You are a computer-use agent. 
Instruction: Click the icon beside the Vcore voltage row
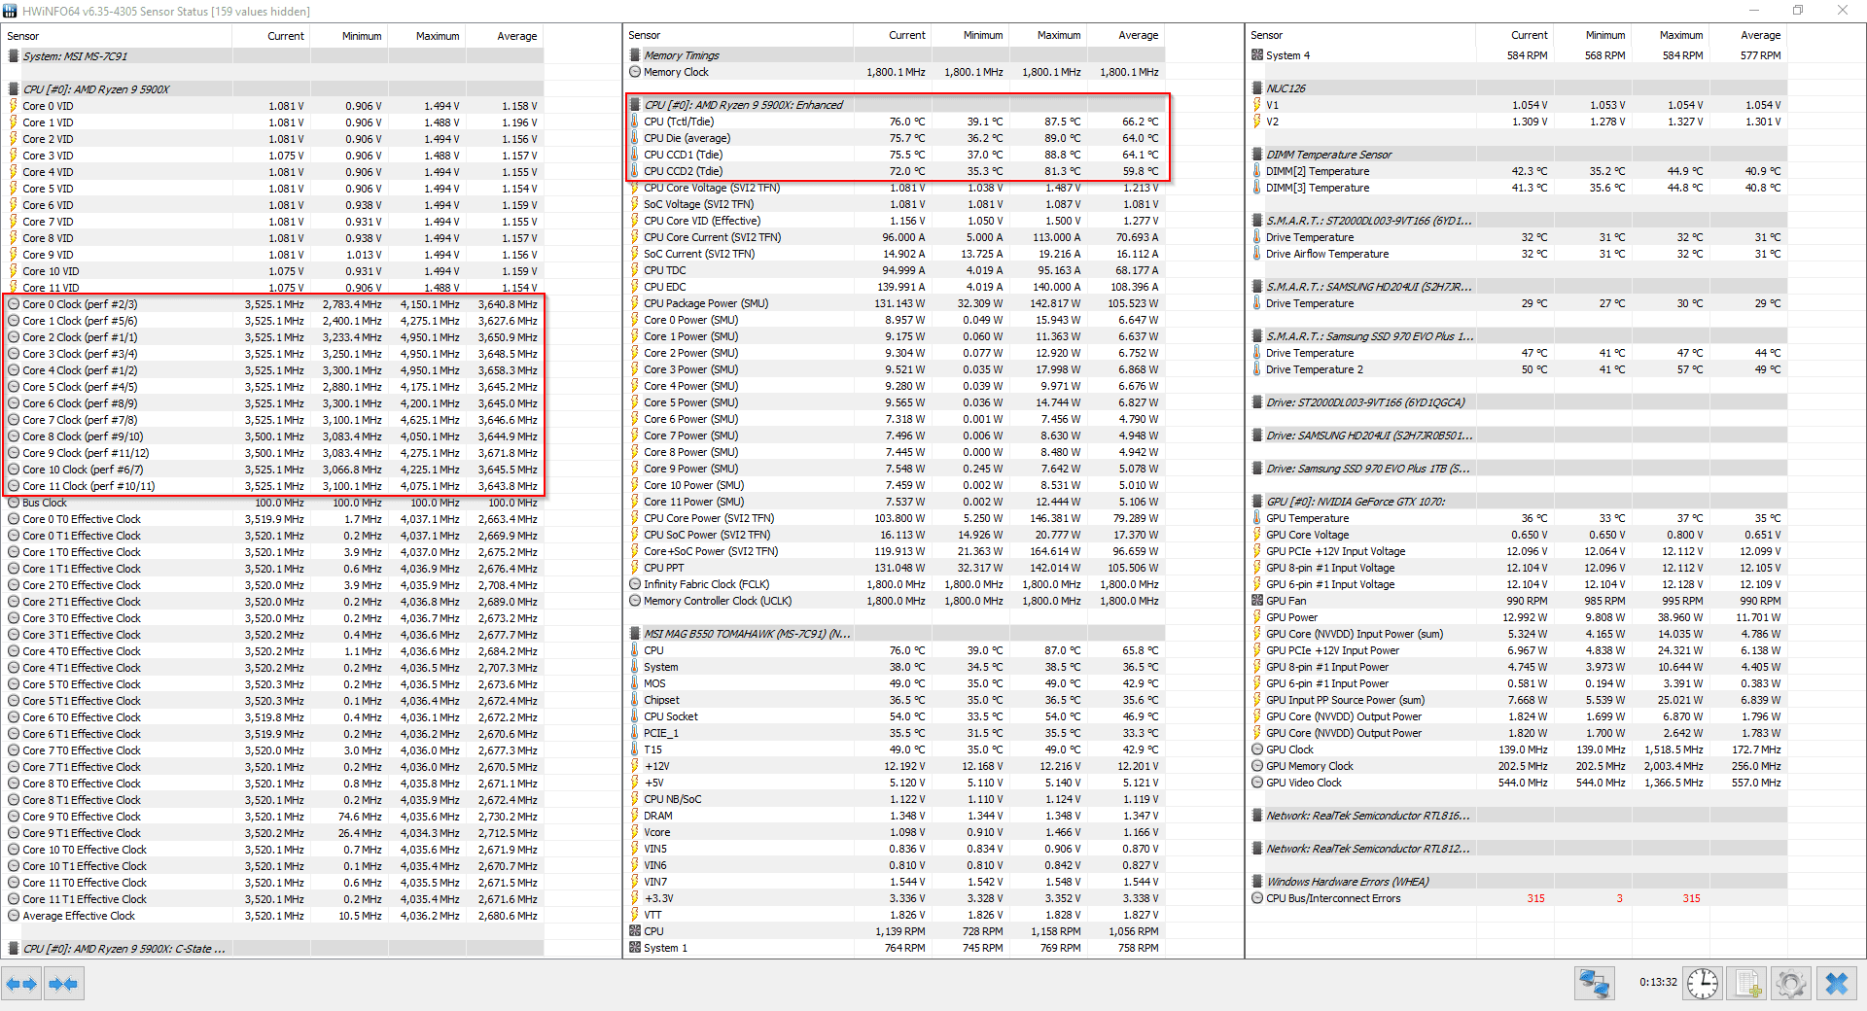click(635, 832)
